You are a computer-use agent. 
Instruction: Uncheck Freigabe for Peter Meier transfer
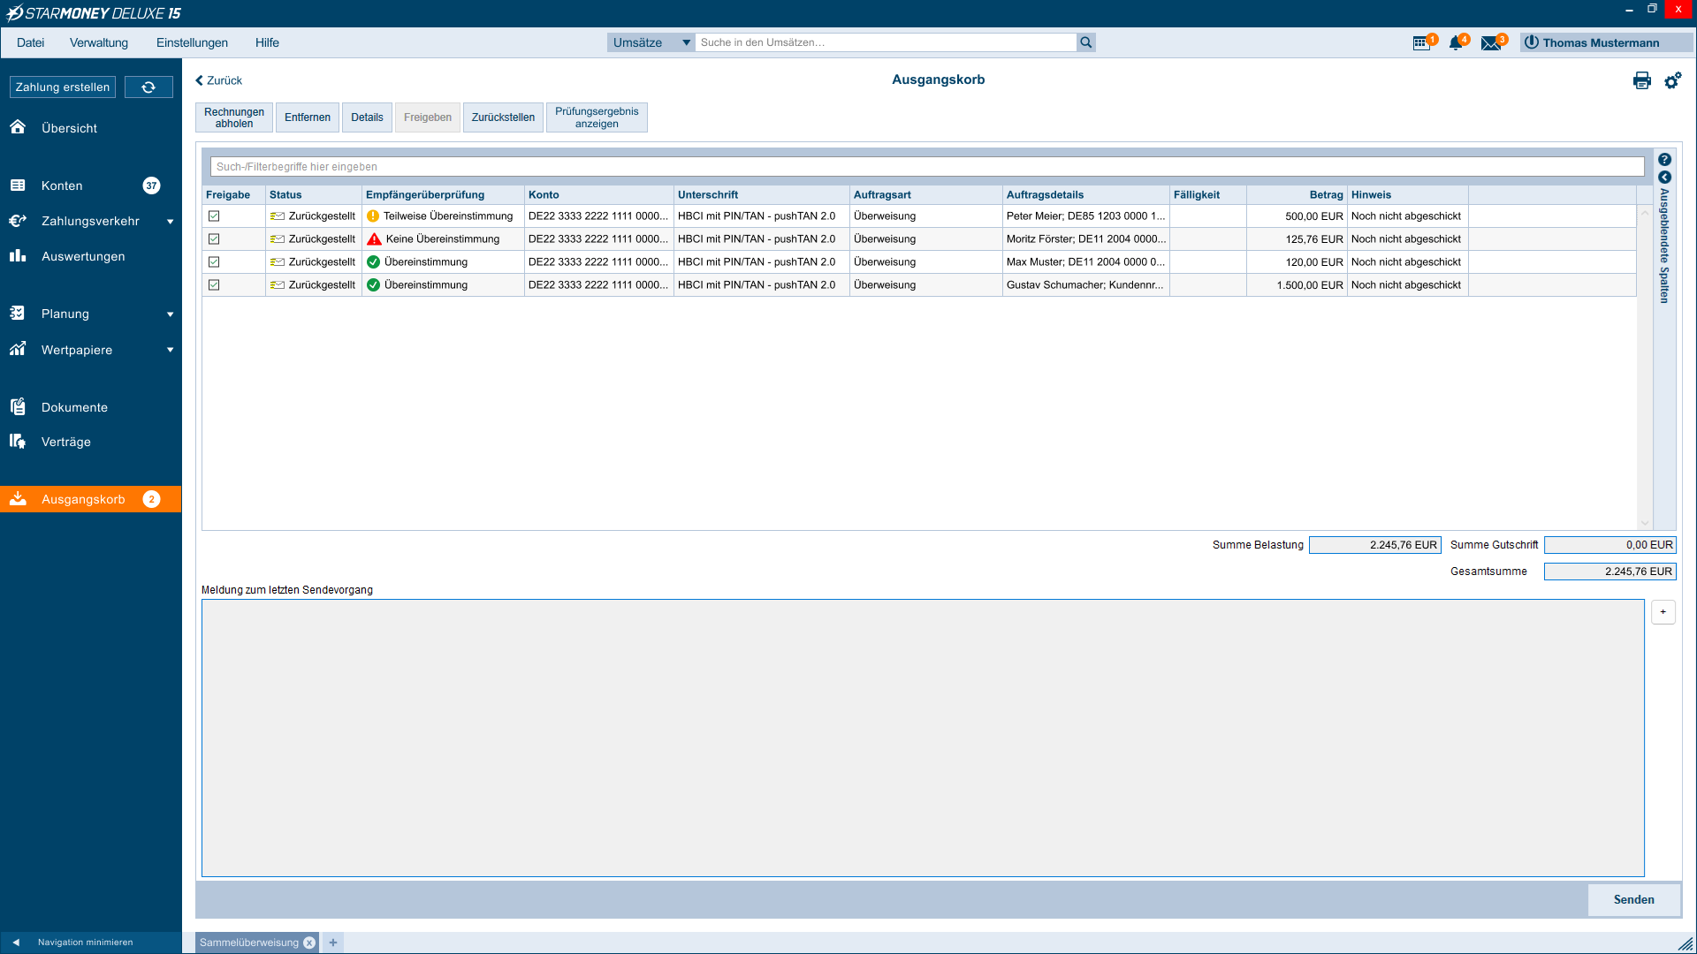click(x=214, y=216)
